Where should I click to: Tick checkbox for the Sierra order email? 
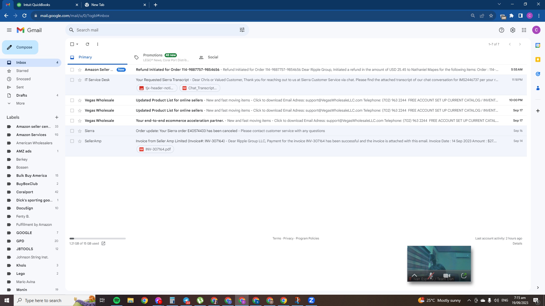pos(72,131)
